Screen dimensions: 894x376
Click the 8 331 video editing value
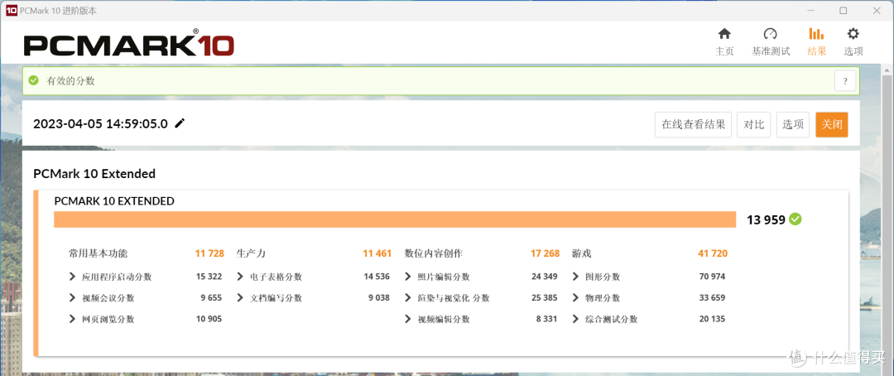pyautogui.click(x=547, y=319)
